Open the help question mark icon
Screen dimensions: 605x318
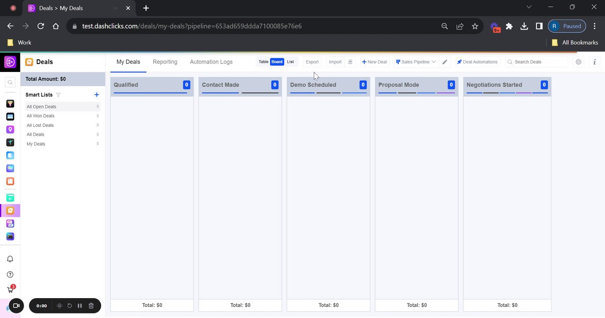point(10,275)
